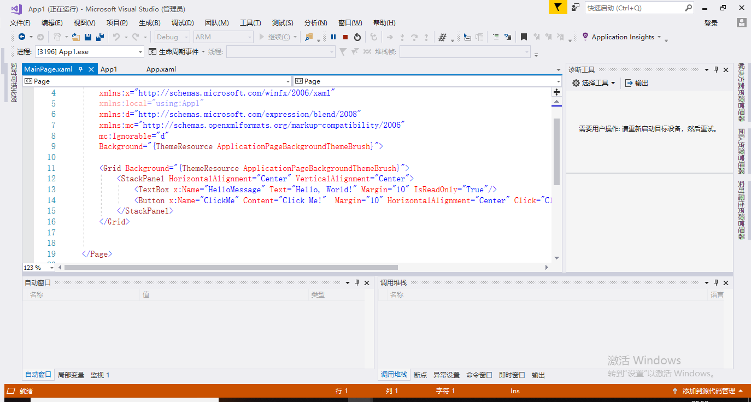751x402 pixels.
Task: Click the editor split-view handle icon
Action: (x=557, y=92)
